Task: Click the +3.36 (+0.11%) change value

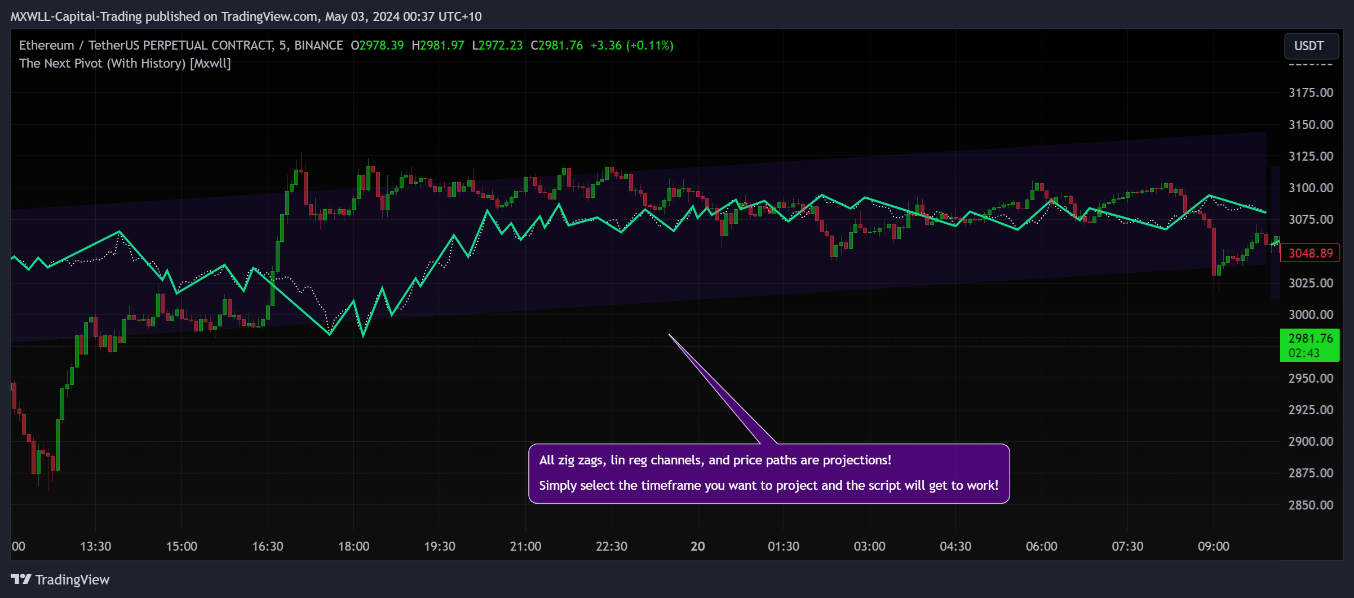Action: click(632, 45)
